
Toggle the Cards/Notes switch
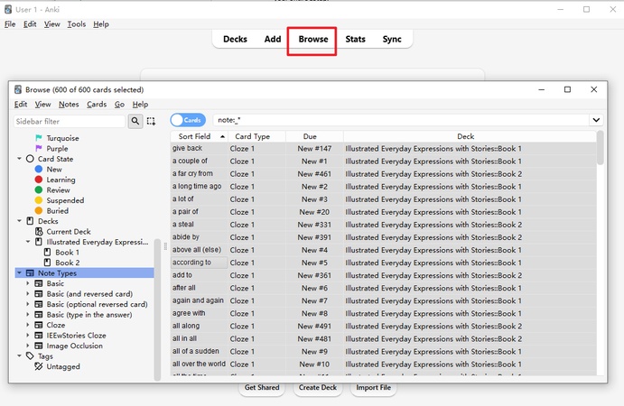pyautogui.click(x=188, y=120)
